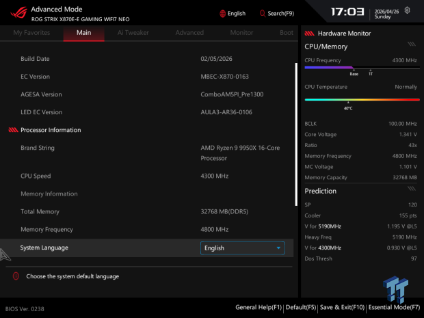Click ComboAM5PI_Pre1300 value

pos(232,94)
